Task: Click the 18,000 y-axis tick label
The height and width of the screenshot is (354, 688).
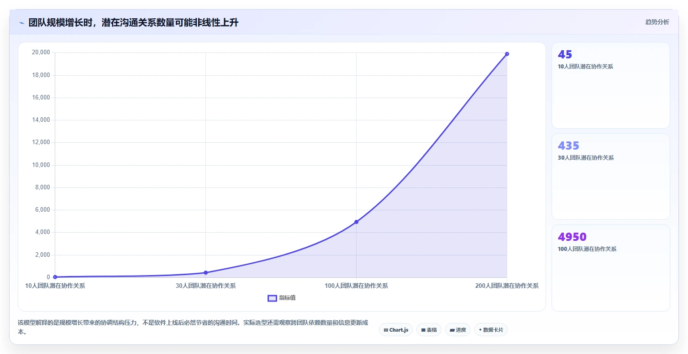Action: click(41, 75)
